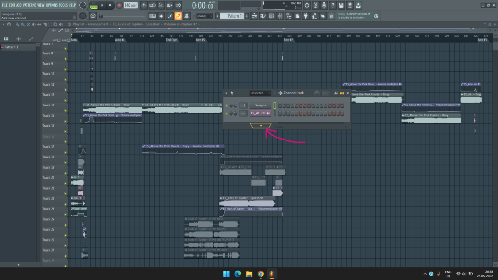The height and width of the screenshot is (280, 498).
Task: Click the Save project icon
Action: pos(341,5)
